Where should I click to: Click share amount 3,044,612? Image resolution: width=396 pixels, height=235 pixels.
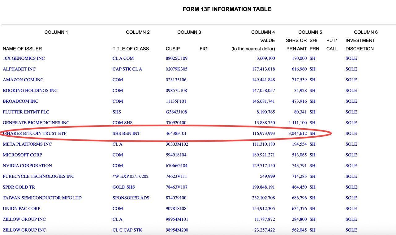pos(297,133)
